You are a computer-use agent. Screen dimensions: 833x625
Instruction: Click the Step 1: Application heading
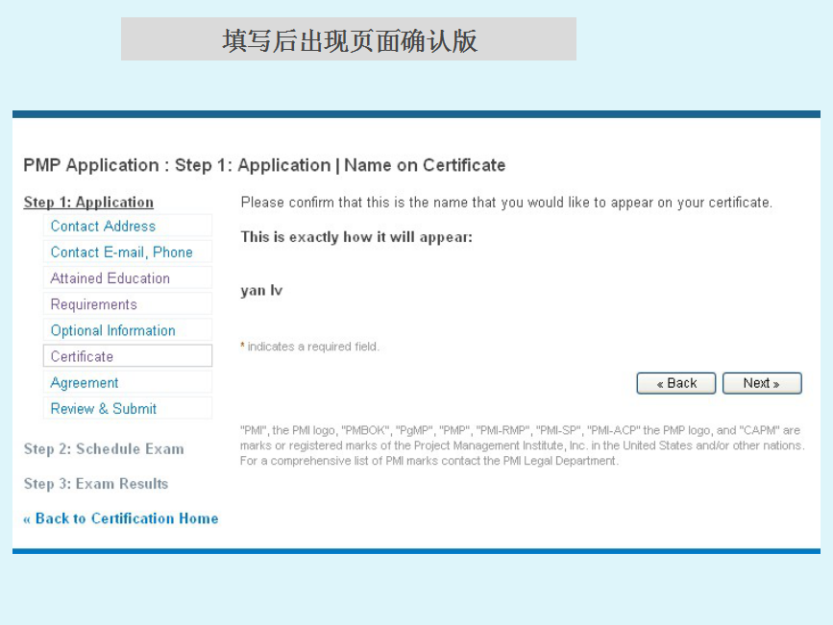[88, 202]
